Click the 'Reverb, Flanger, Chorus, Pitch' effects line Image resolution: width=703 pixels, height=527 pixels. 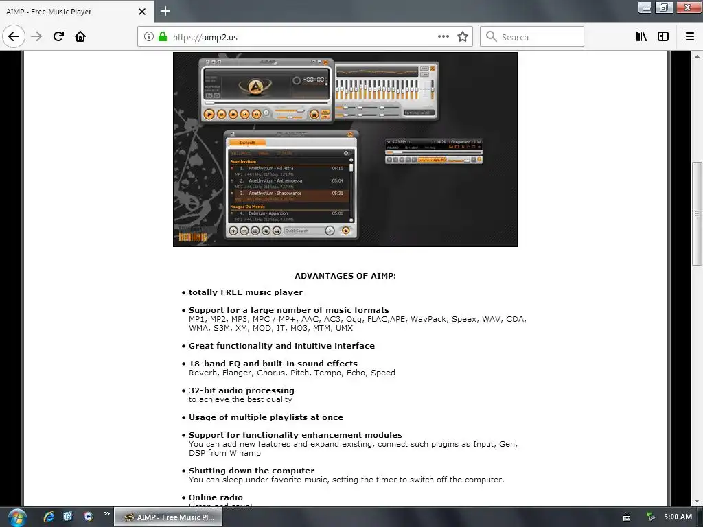coord(292,373)
